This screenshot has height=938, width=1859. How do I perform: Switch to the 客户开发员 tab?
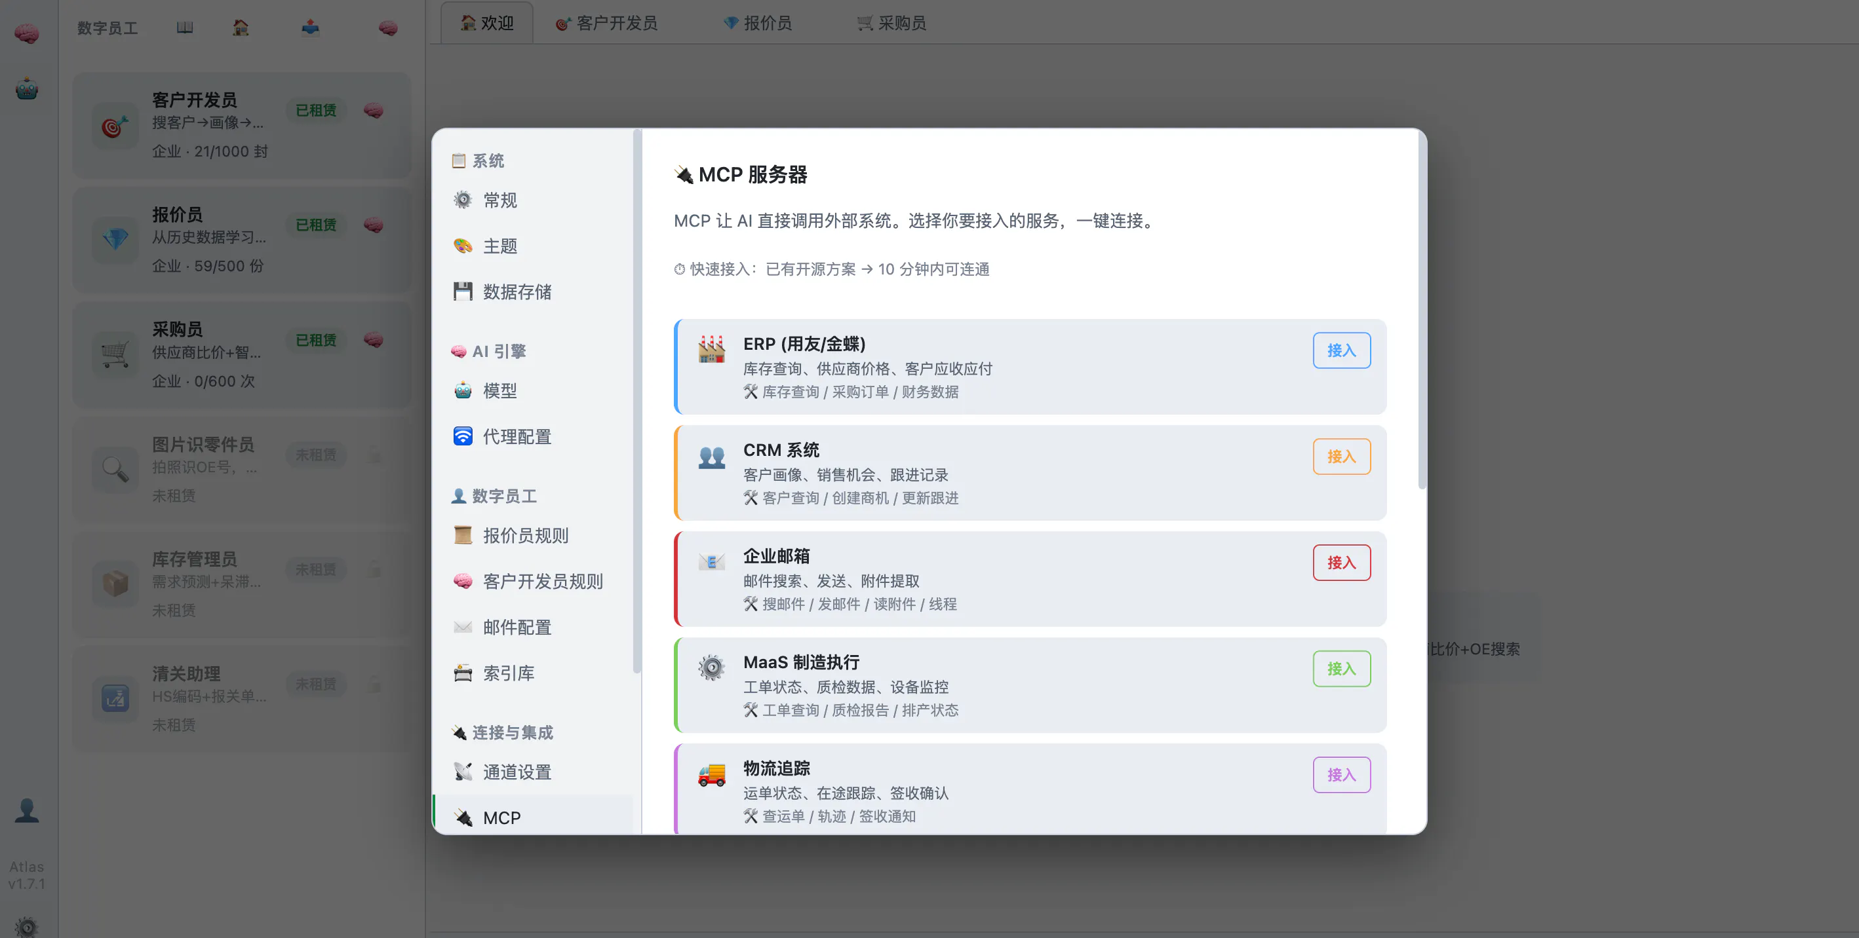point(607,23)
